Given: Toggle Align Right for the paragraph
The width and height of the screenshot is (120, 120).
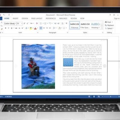Looking at the screenshot, I should [47, 28].
